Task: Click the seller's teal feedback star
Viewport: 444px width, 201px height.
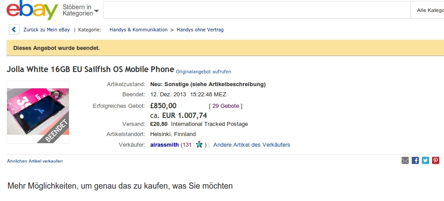Action: pyautogui.click(x=199, y=144)
